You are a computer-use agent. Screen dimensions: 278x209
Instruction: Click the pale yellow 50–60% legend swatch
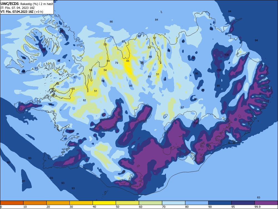pos(127,203)
